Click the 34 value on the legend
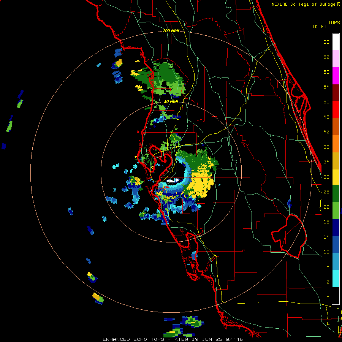Image resolution: width=342 pixels, height=342 pixels. (326, 162)
